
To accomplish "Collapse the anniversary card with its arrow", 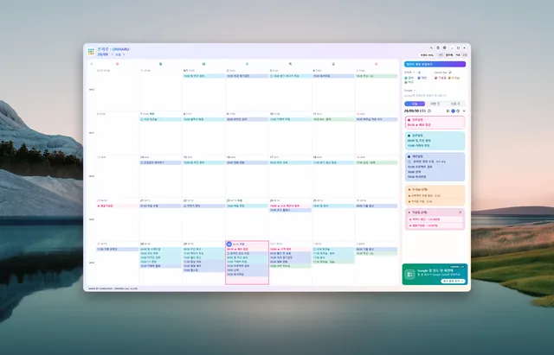I will pyautogui.click(x=460, y=212).
